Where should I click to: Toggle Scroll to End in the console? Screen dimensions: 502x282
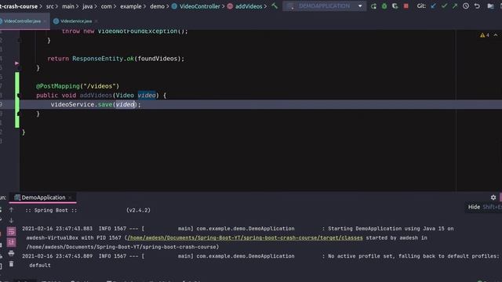coord(11,242)
